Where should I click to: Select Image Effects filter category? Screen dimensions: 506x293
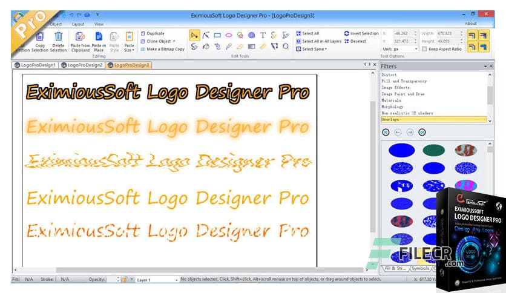396,88
